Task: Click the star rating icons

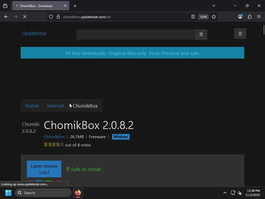Action: 54,145
